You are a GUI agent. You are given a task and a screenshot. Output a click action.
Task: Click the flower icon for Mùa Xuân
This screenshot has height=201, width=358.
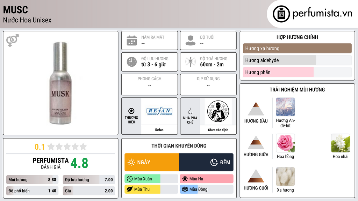tap(130, 179)
